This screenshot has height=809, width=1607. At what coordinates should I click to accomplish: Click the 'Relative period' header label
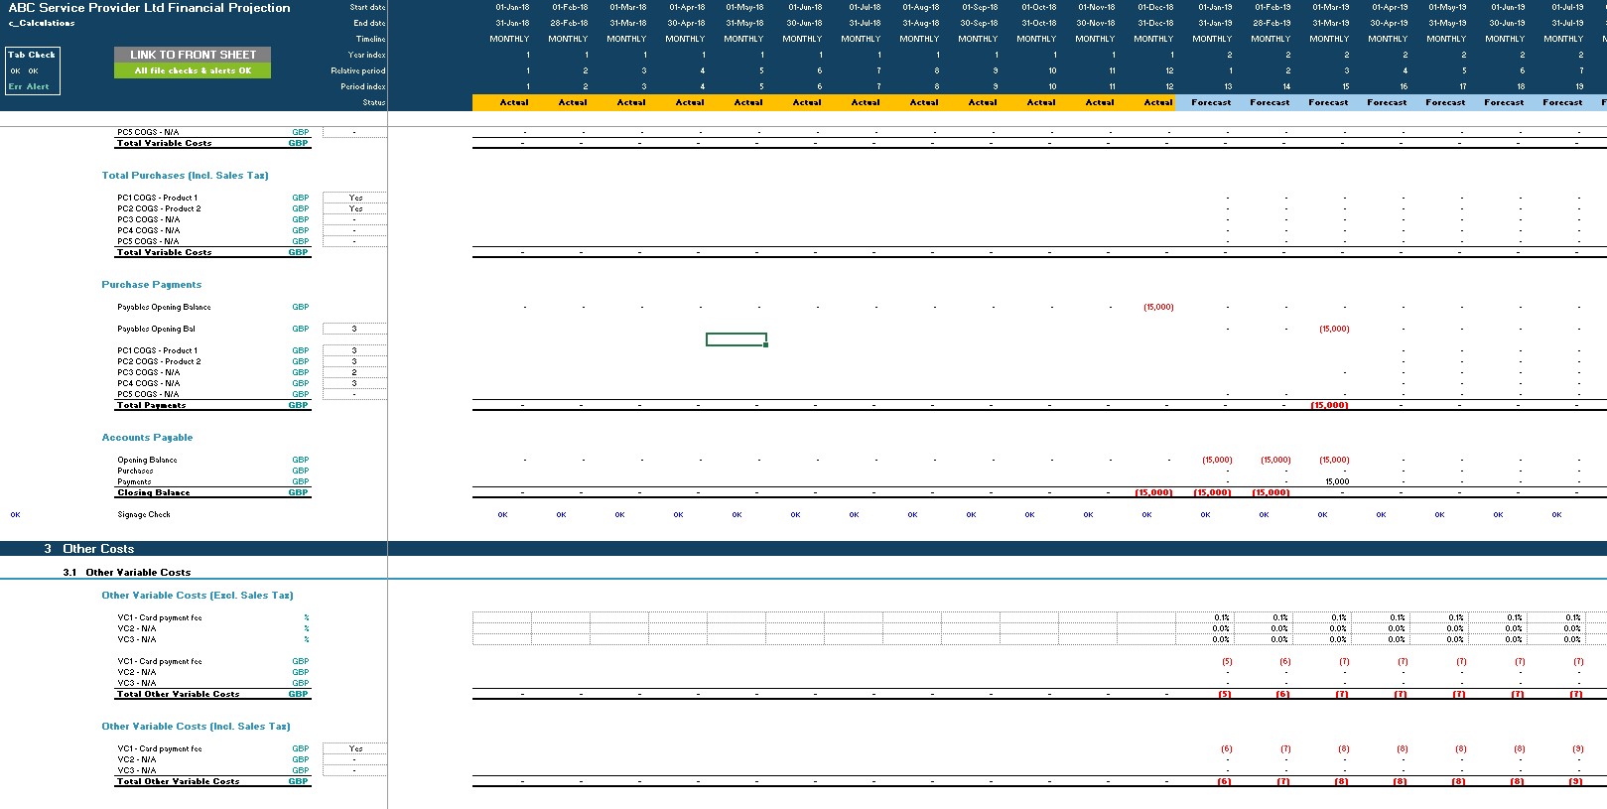tap(357, 70)
